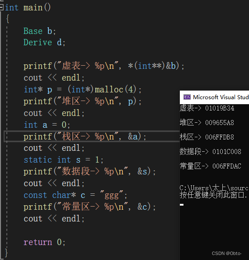Click the line 'static int s = 1;'
The height and width of the screenshot is (260, 249).
(x=64, y=160)
